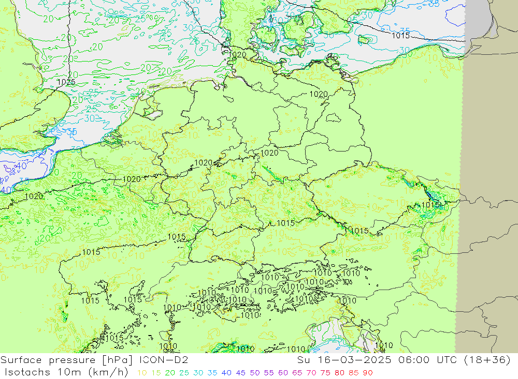The width and height of the screenshot is (518, 379).
Task: Click legend value 10 in isotachs scale
Action: click(142, 373)
